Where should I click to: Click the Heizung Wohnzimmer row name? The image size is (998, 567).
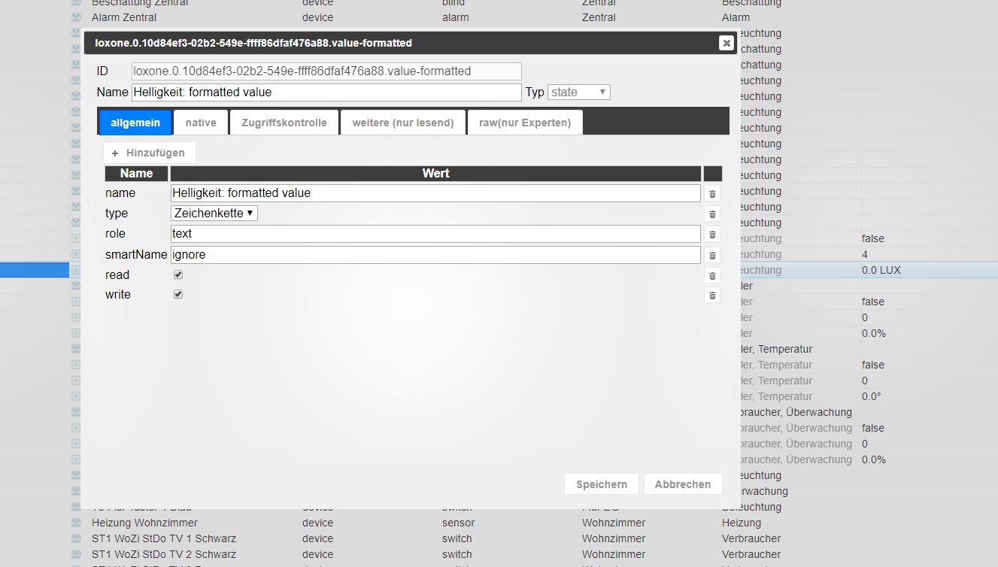[144, 523]
